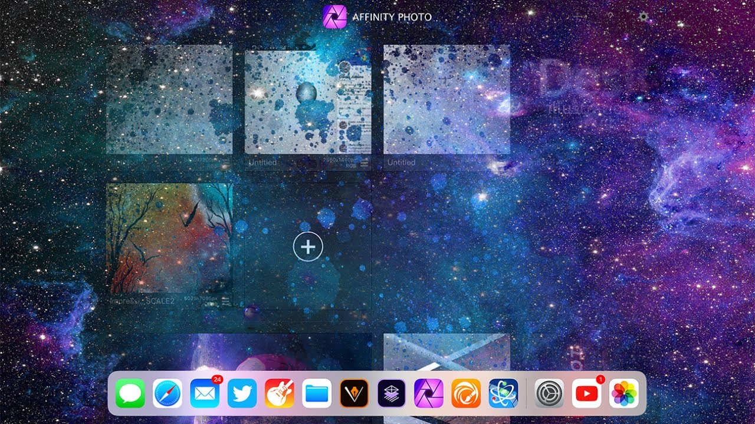The height and width of the screenshot is (424, 755).
Task: Open the Files app in the dock
Action: 317,393
